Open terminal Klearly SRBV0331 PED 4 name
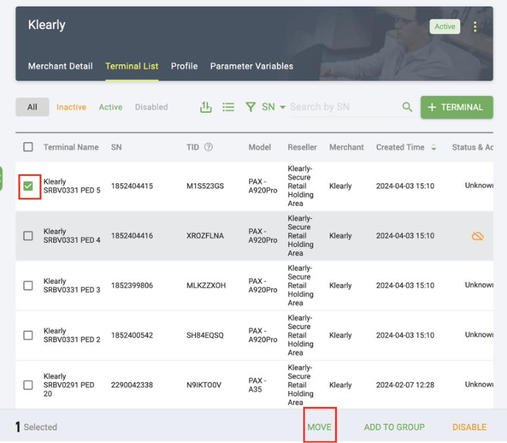Viewport: 507px width, 443px height. (x=72, y=236)
